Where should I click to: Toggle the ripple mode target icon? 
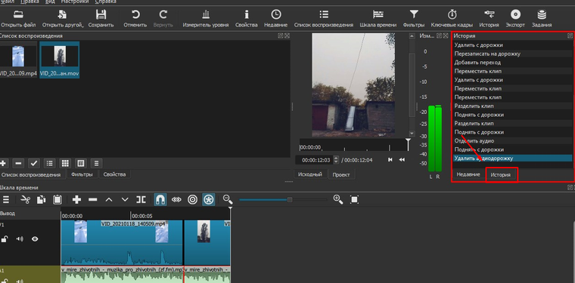tap(192, 200)
